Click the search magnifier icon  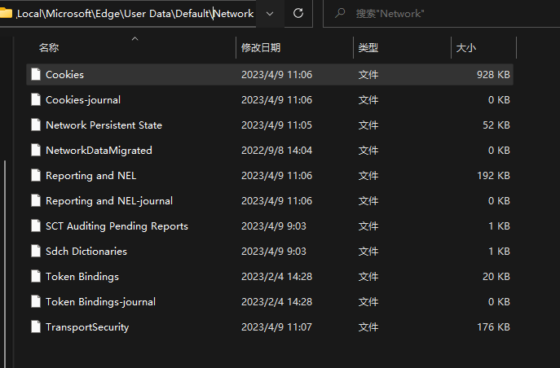point(340,14)
